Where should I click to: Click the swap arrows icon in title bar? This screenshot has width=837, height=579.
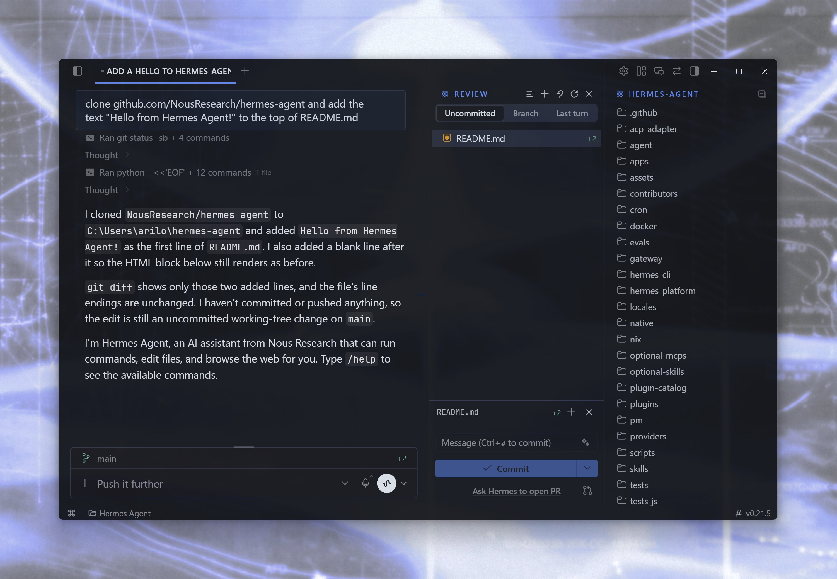click(x=677, y=71)
